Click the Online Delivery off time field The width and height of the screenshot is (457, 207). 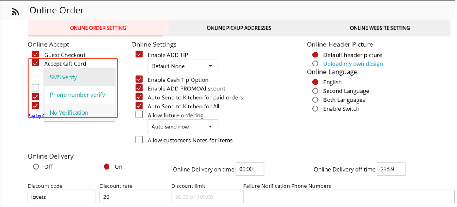click(x=391, y=169)
